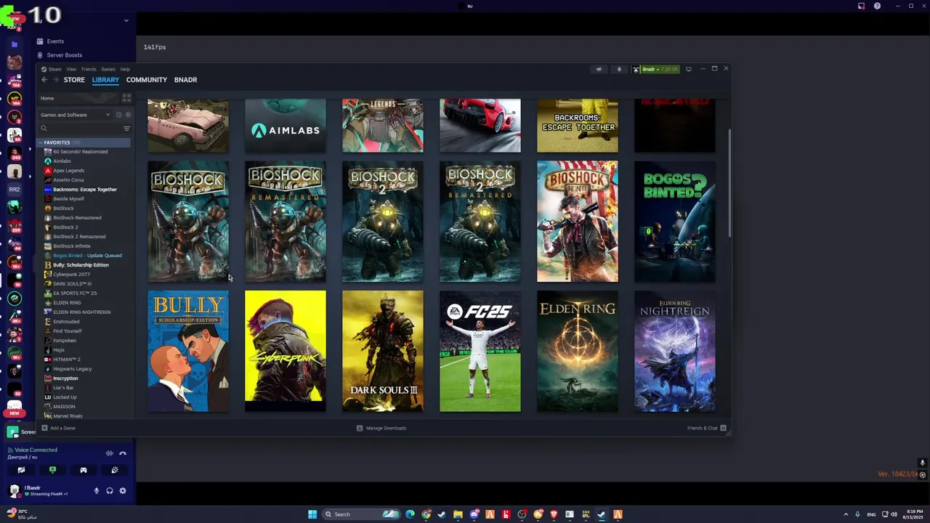Open BioShock Infinite cover in grid
930x523 pixels.
[578, 222]
